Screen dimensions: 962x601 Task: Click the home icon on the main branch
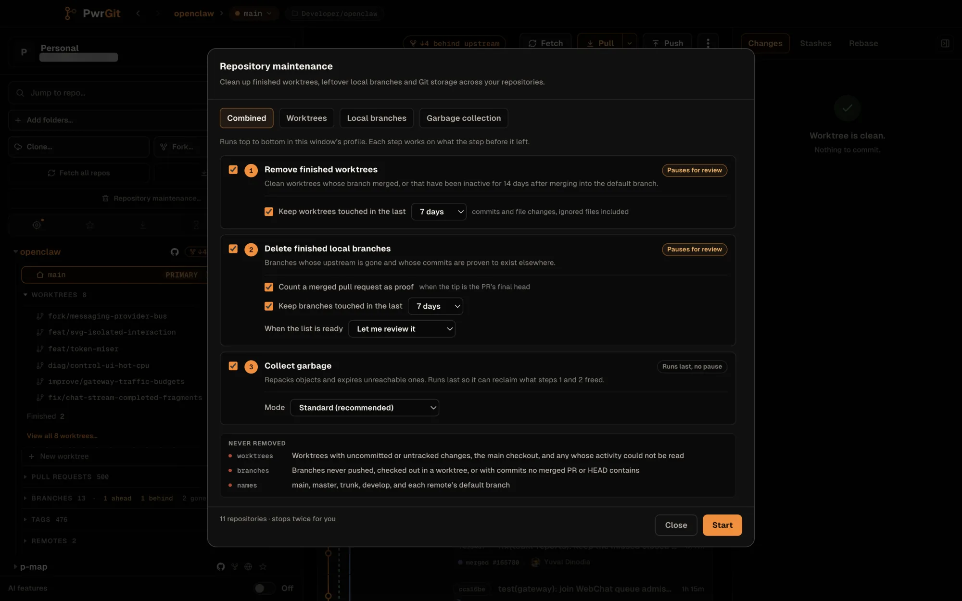(40, 275)
